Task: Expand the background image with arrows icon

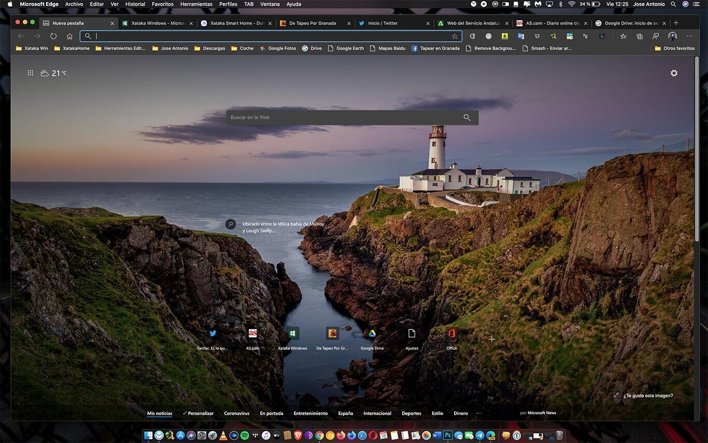Action: pos(616,395)
